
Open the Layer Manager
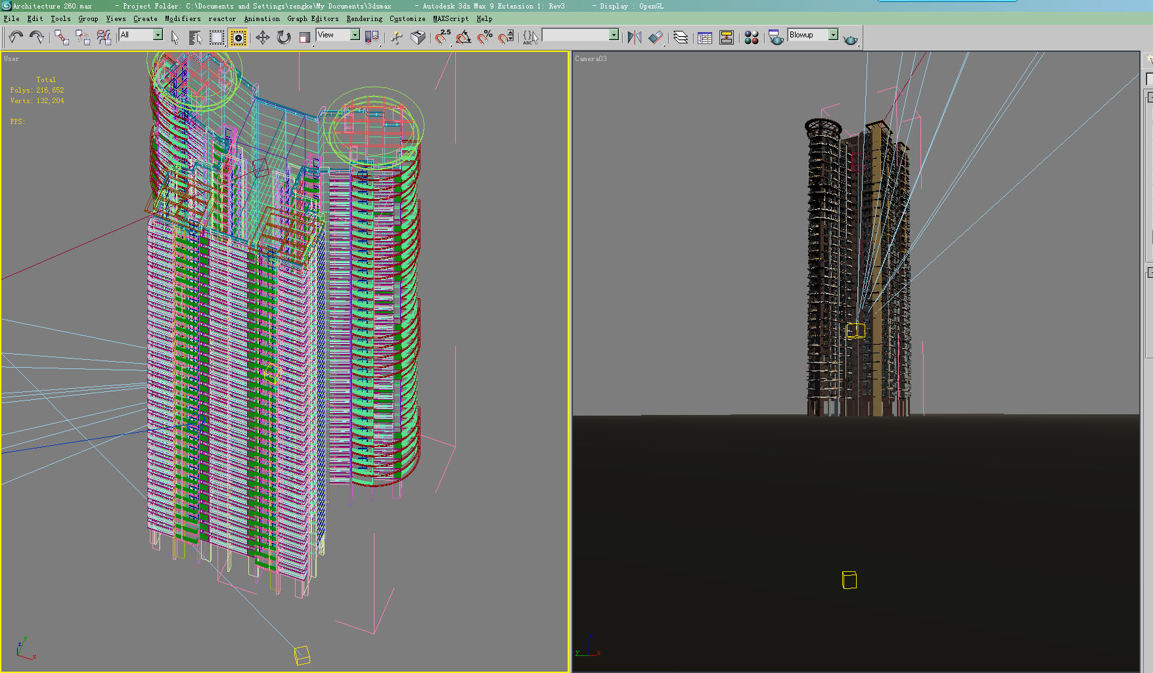680,37
